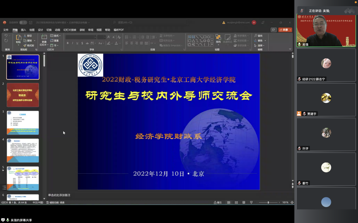Screen dimensions: 358x223
Task: Click the Paste (粘贴) icon
Action: (18, 38)
